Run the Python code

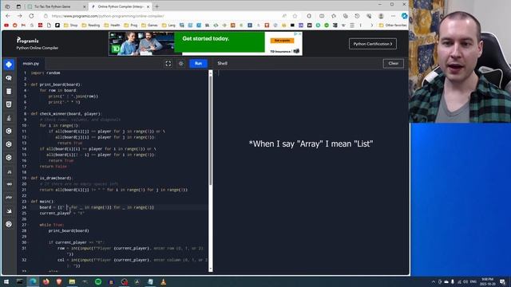(198, 64)
